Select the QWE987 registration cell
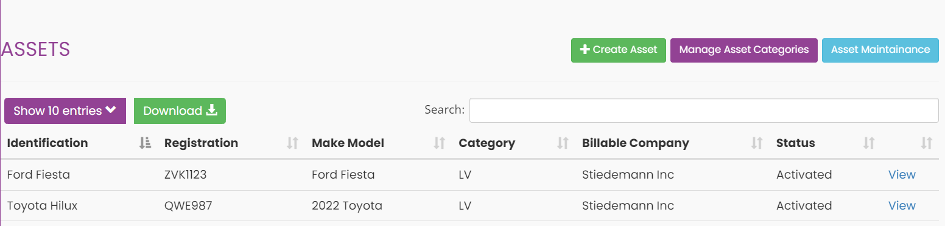 click(x=188, y=206)
